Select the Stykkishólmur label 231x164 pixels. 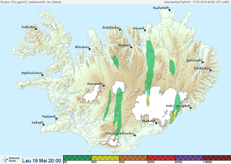pos(32,73)
